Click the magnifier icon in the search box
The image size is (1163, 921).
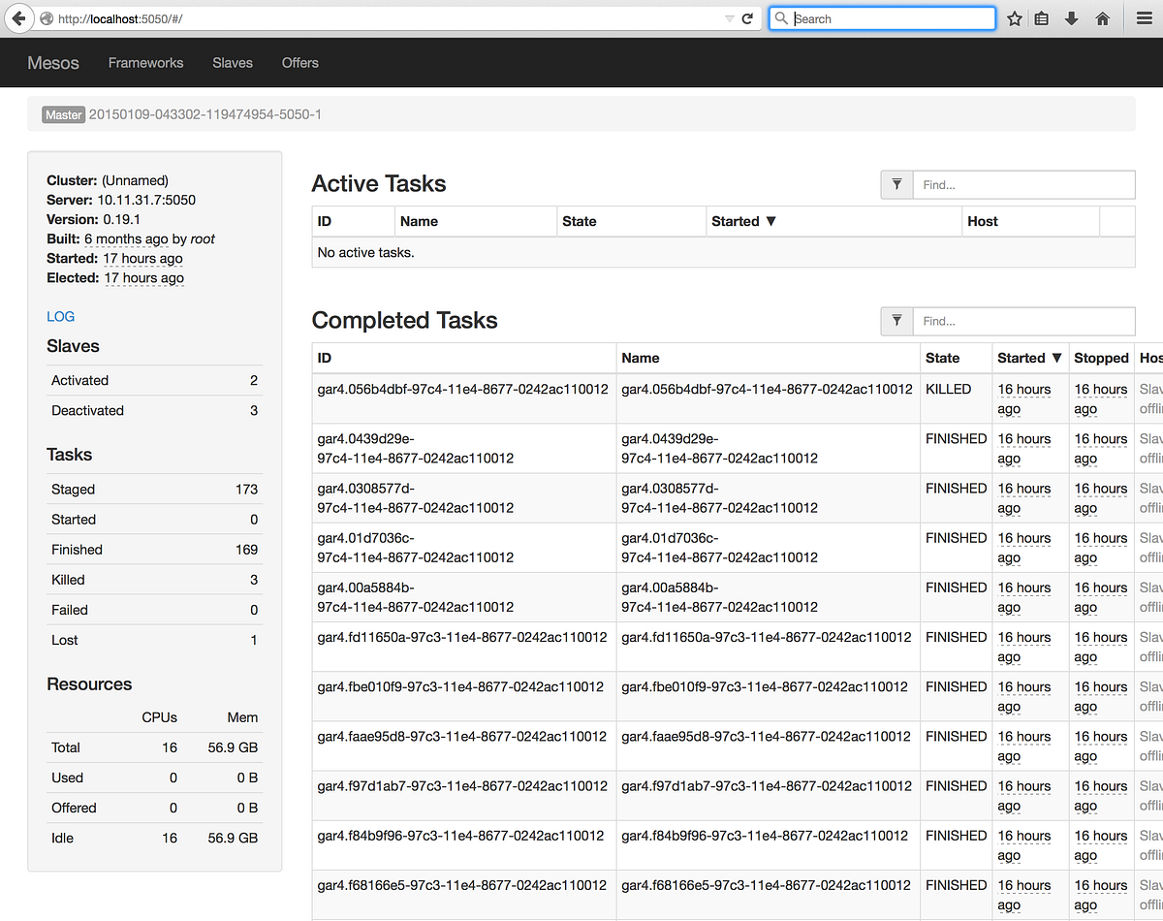(781, 17)
